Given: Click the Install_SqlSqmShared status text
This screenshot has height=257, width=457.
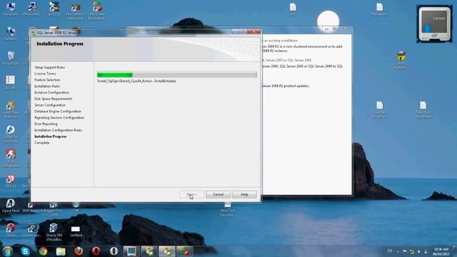Looking at the screenshot, I should tap(137, 81).
